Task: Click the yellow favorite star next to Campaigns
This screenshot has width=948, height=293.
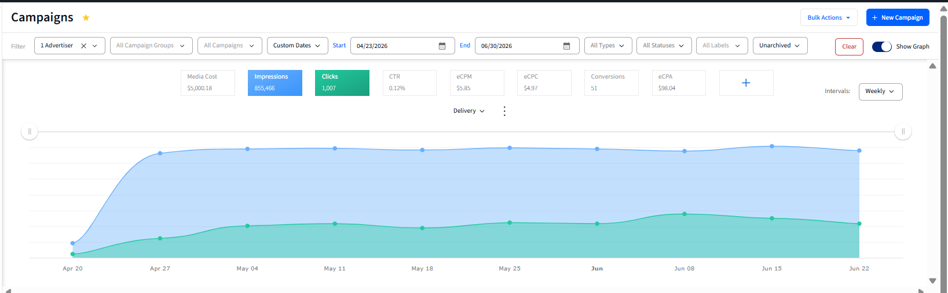Action: click(x=86, y=18)
